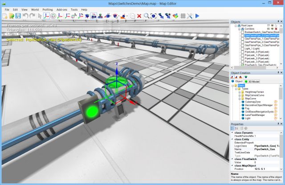Expand the HeightmapTerrain type node
Image resolution: width=285 pixels, height=185 pixels.
point(240,91)
